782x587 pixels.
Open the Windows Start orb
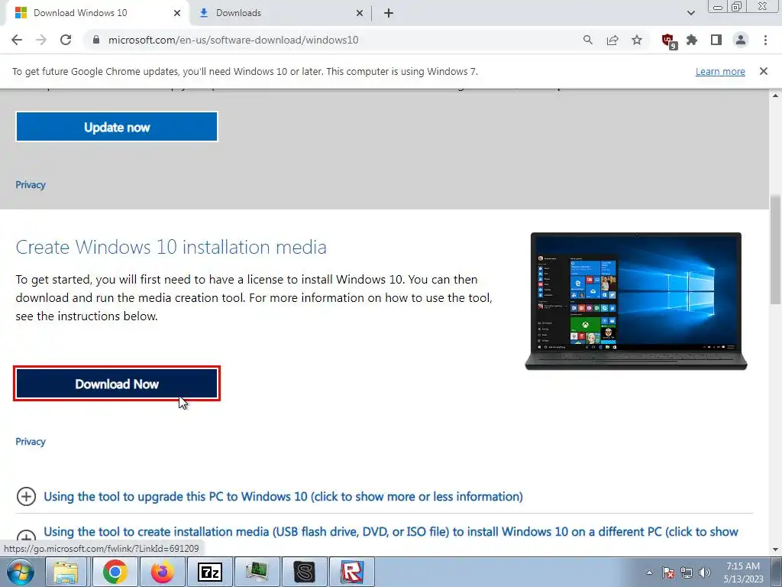pyautogui.click(x=21, y=572)
